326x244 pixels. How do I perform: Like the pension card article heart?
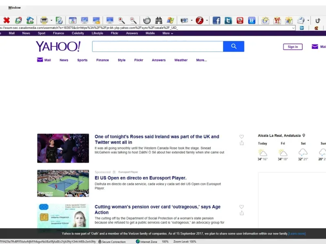(241, 207)
